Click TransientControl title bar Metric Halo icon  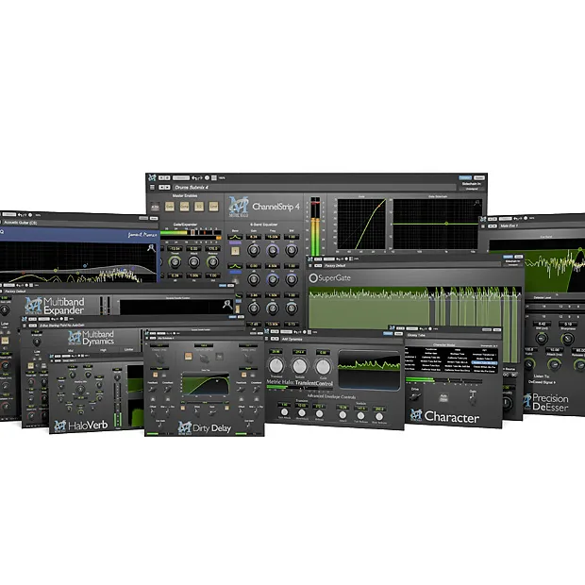[267, 331]
